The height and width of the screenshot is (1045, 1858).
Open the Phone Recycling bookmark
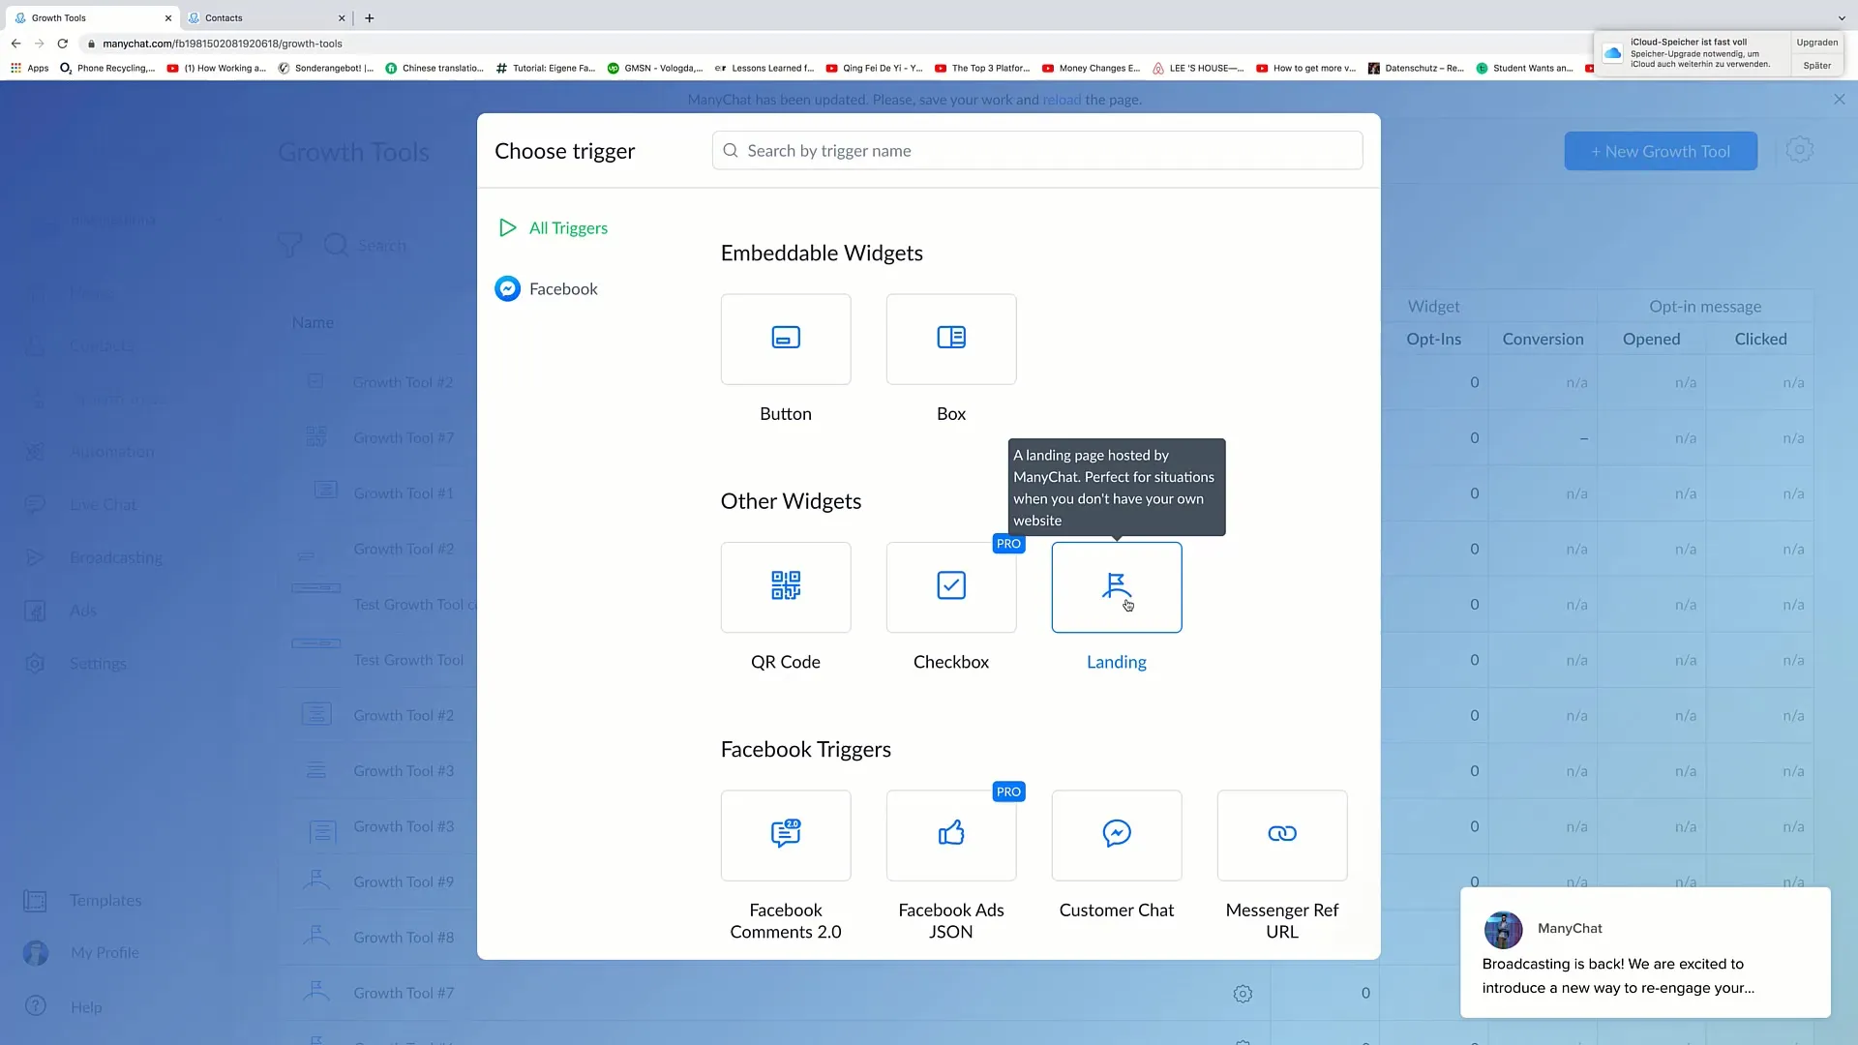point(107,69)
